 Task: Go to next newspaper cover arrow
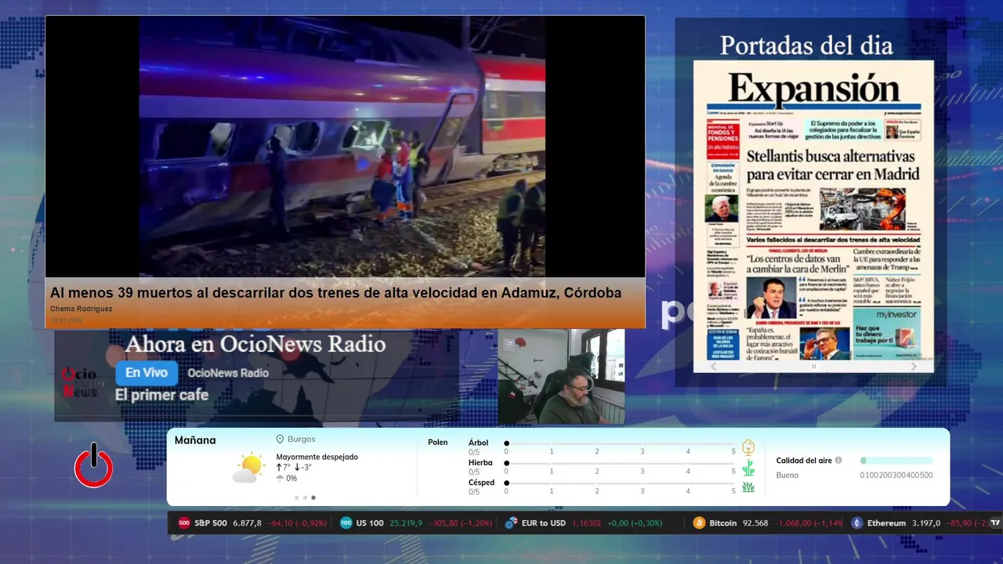914,366
